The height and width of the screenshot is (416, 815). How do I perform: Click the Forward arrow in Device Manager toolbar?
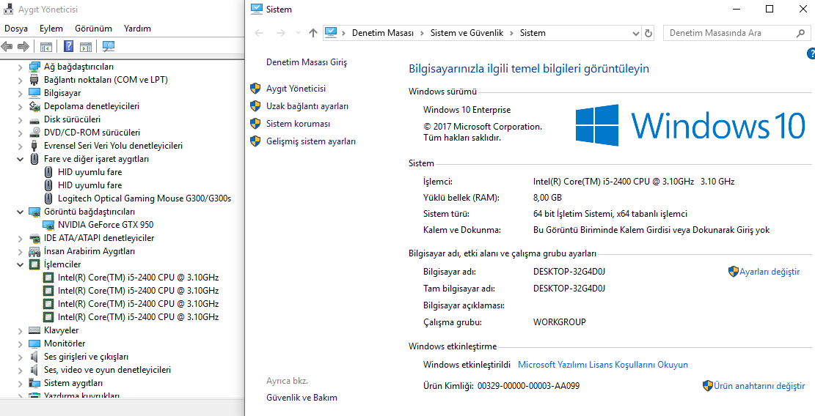click(x=23, y=47)
